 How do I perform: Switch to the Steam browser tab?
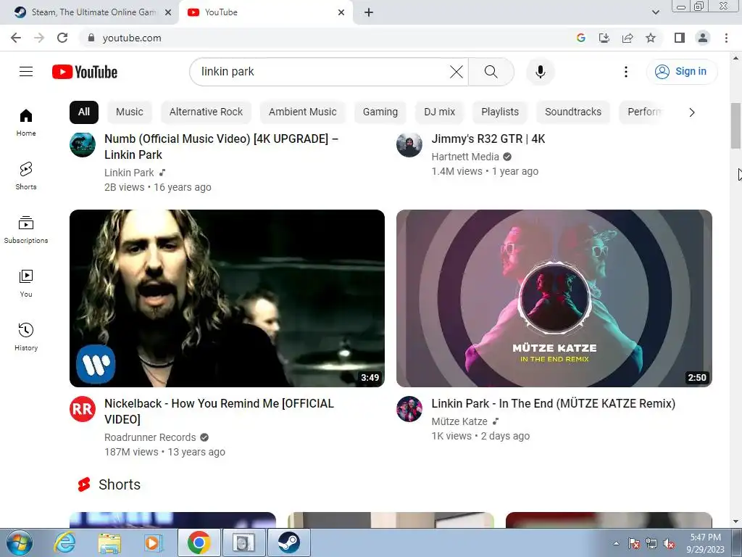pos(89,12)
